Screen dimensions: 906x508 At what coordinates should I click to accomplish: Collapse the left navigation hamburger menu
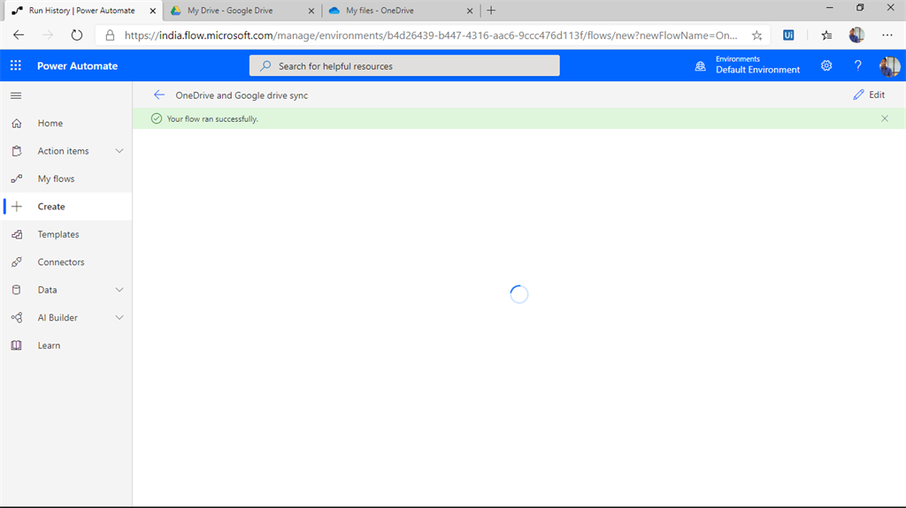pyautogui.click(x=16, y=95)
